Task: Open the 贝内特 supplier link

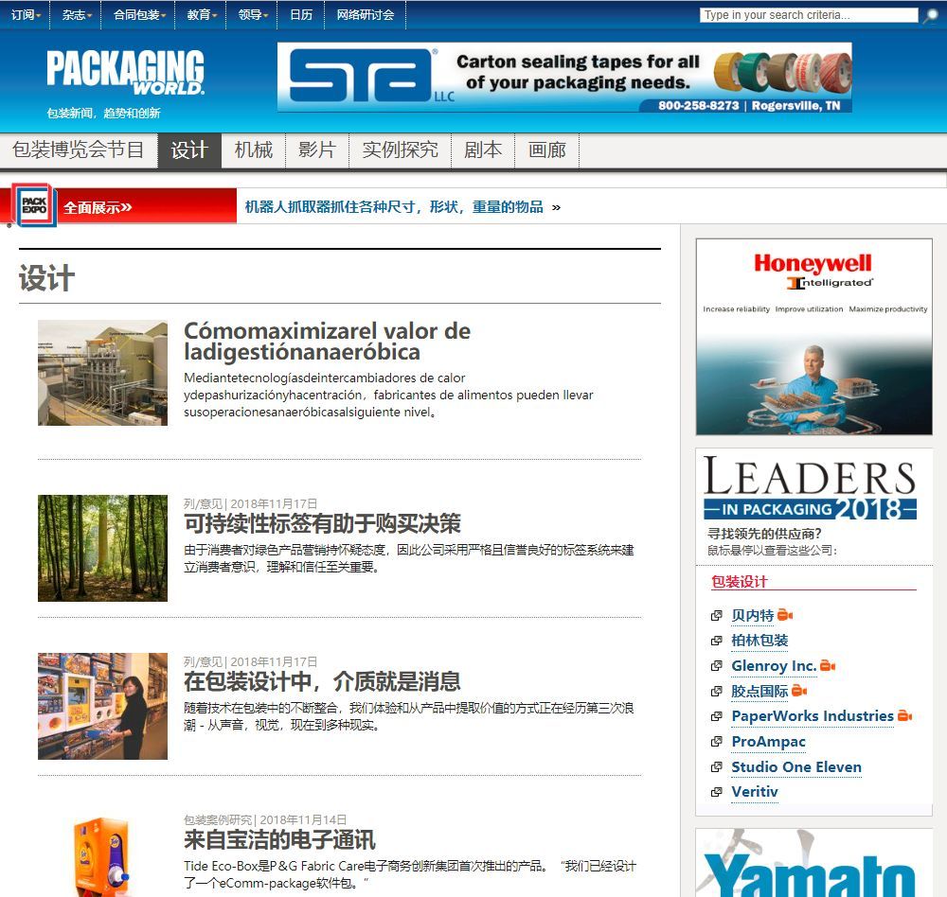Action: tap(753, 616)
